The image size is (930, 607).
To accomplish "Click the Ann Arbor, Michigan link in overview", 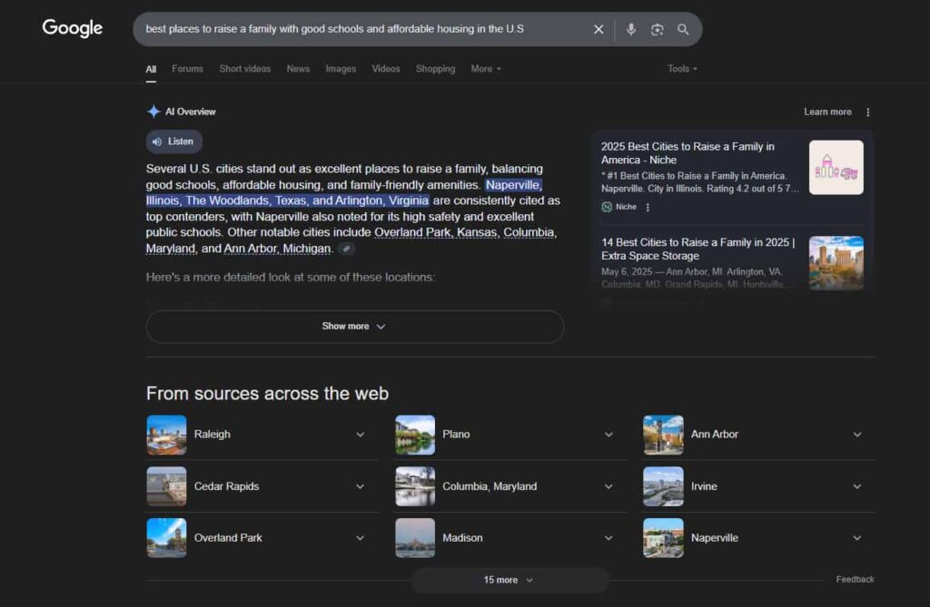I will point(277,249).
